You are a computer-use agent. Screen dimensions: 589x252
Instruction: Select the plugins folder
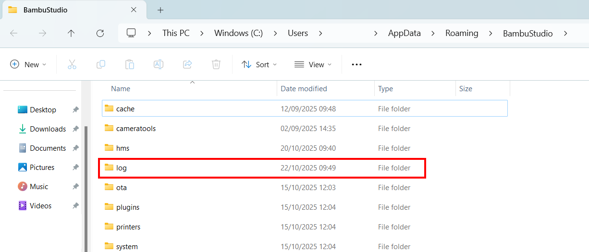tap(305, 207)
